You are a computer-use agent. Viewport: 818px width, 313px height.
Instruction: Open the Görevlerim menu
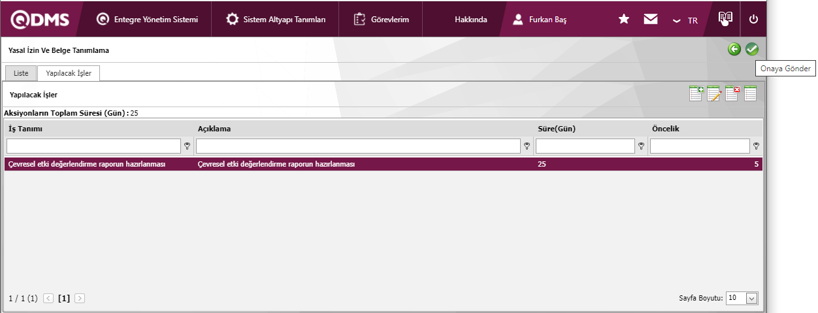tap(382, 20)
